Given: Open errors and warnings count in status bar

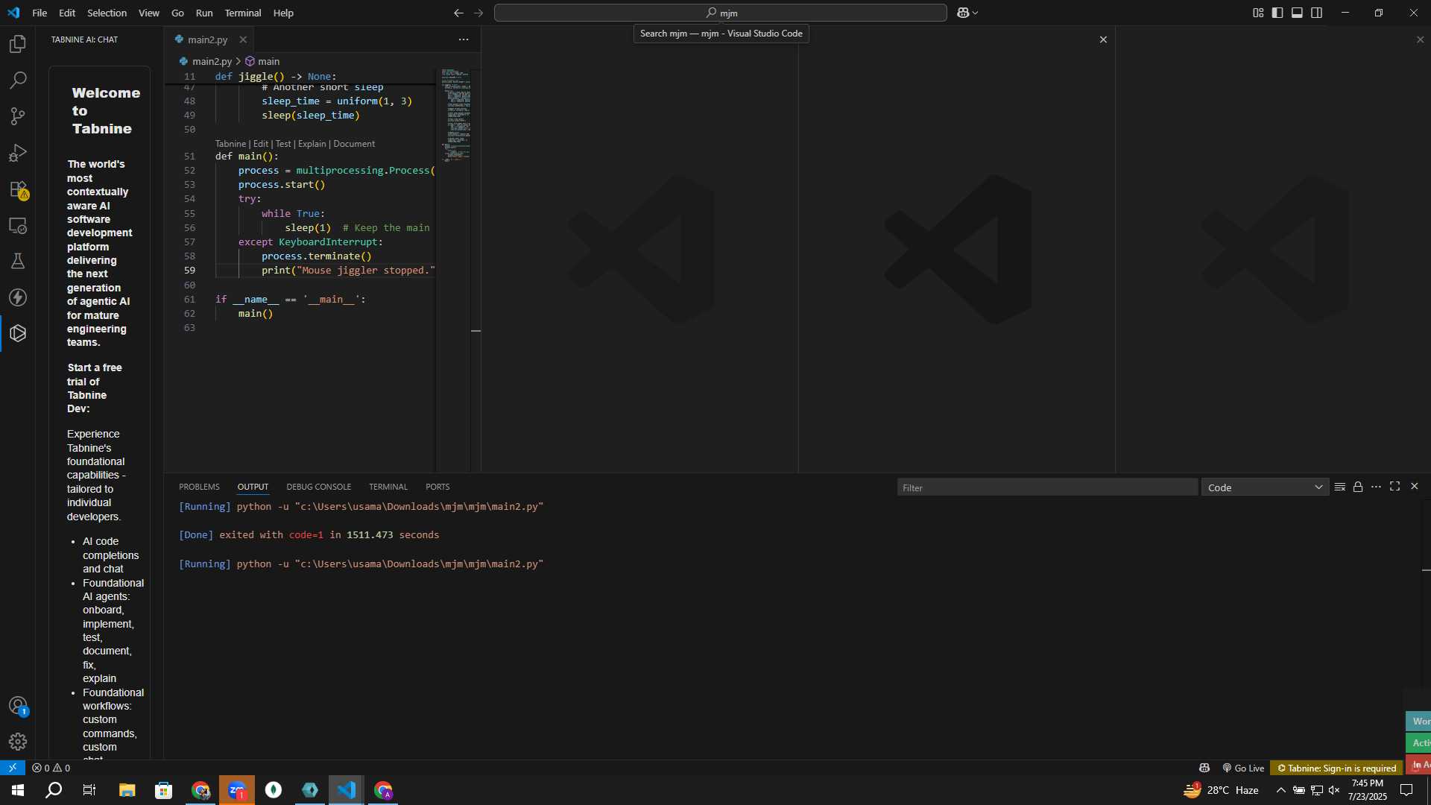Looking at the screenshot, I should [x=51, y=768].
